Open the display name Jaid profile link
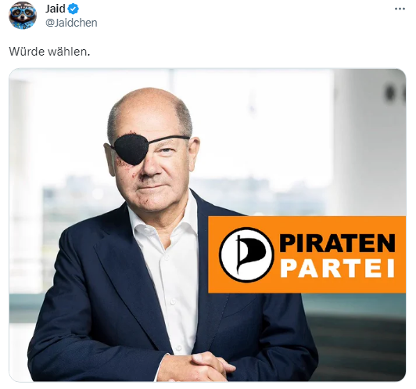The height and width of the screenshot is (389, 416). click(55, 9)
